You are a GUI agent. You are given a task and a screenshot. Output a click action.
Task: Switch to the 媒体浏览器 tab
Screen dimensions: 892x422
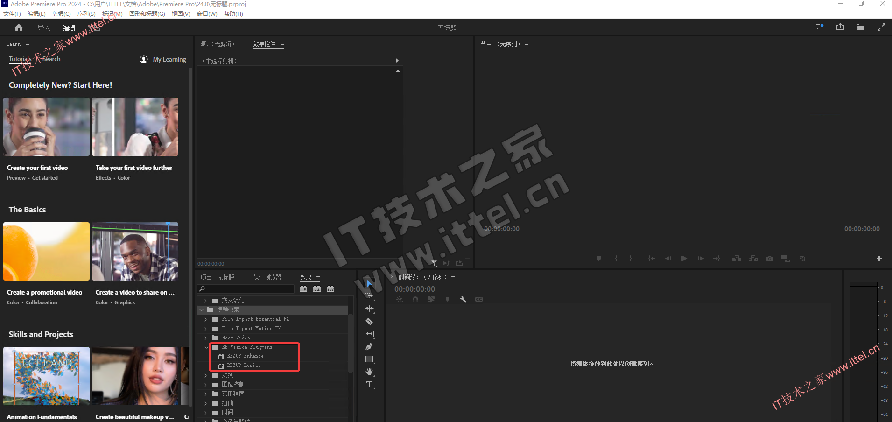tap(267, 277)
